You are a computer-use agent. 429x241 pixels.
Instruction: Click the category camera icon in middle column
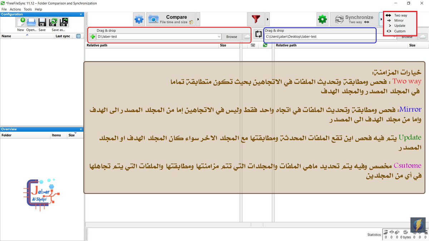pyautogui.click(x=253, y=45)
